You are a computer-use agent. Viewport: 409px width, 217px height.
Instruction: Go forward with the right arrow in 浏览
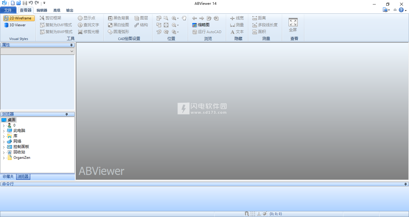click(202, 18)
